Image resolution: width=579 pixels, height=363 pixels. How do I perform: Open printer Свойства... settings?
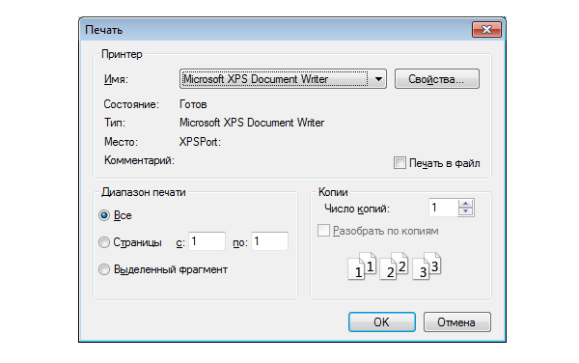coord(437,78)
